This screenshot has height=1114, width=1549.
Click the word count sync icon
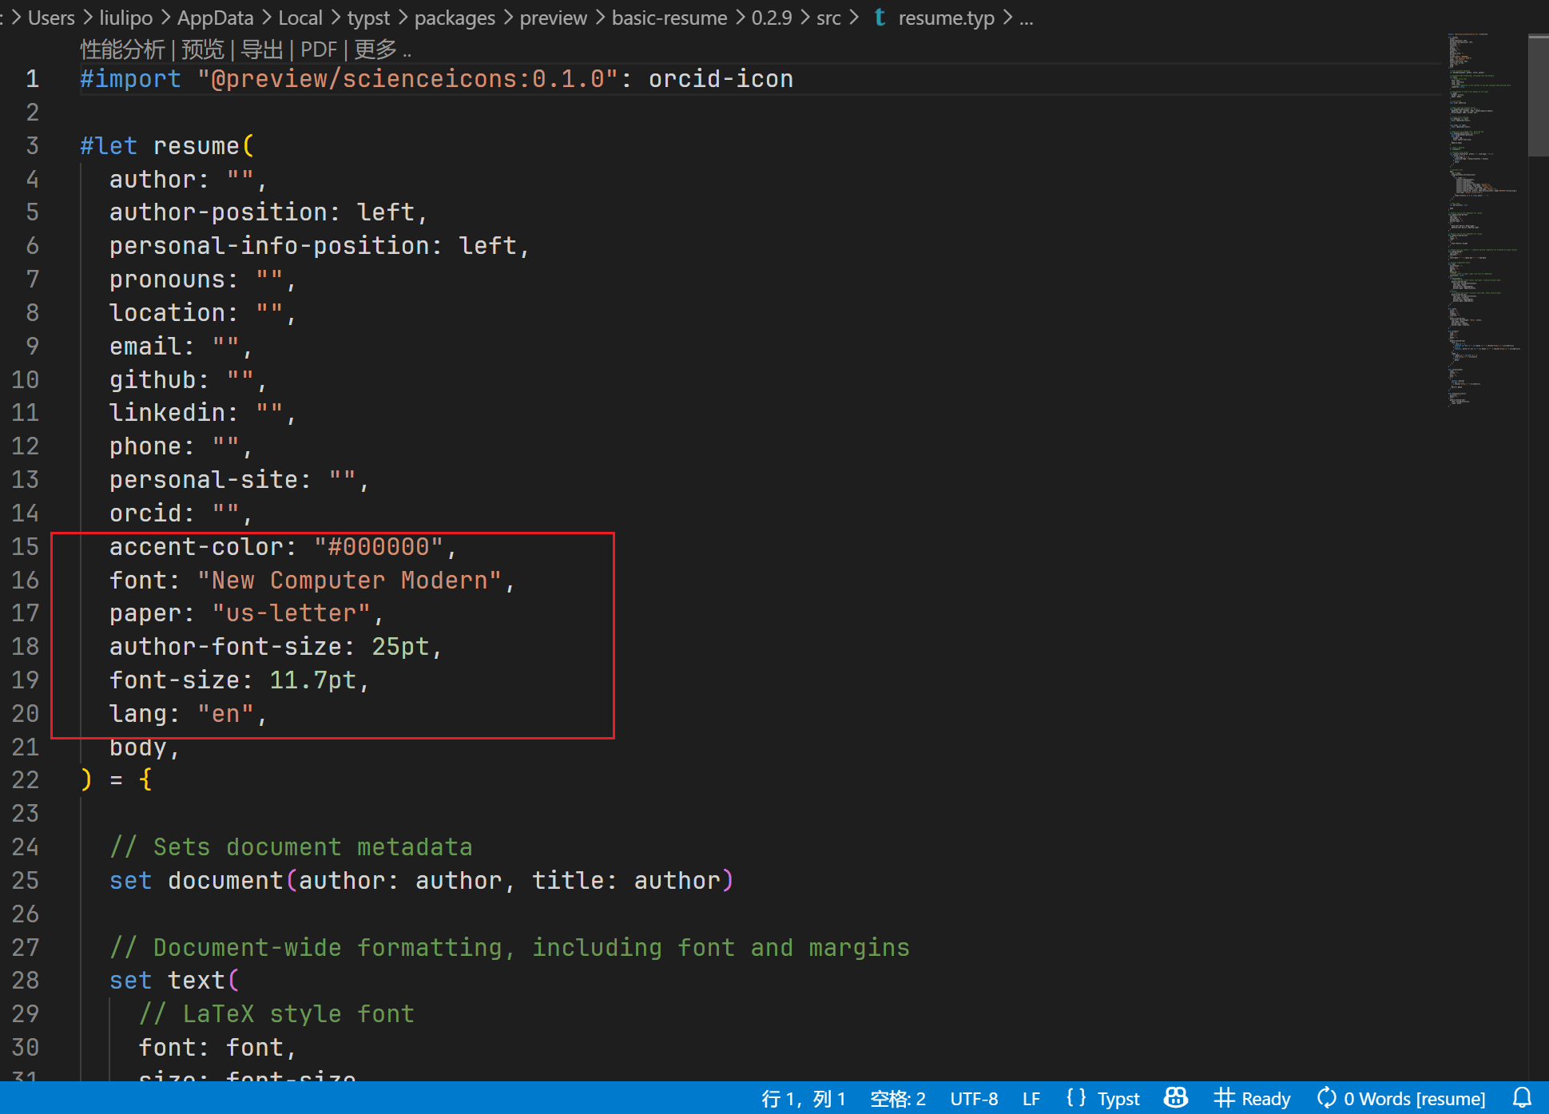1327,1098
